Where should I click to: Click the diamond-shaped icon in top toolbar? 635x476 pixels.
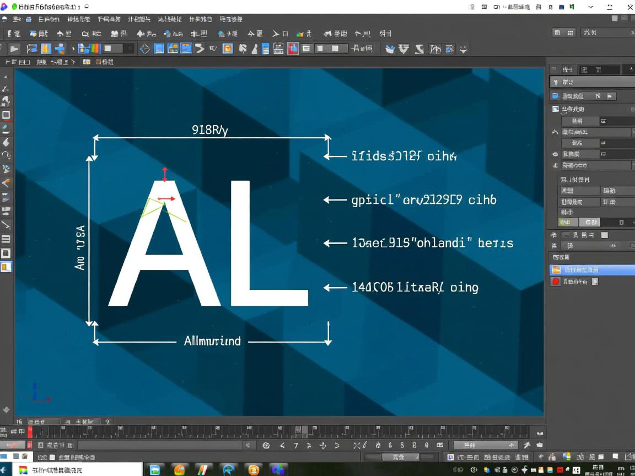(x=144, y=49)
